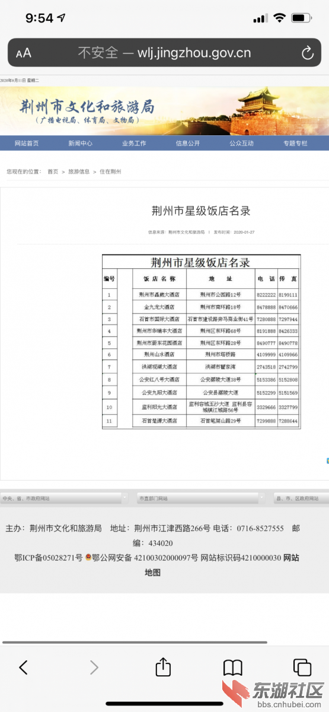Click the publish date 2020-01-27

pos(244,232)
